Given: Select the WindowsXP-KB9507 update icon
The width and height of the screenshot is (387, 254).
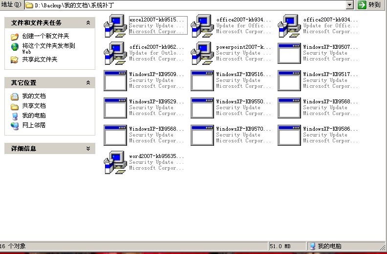Looking at the screenshot, I should [x=289, y=53].
